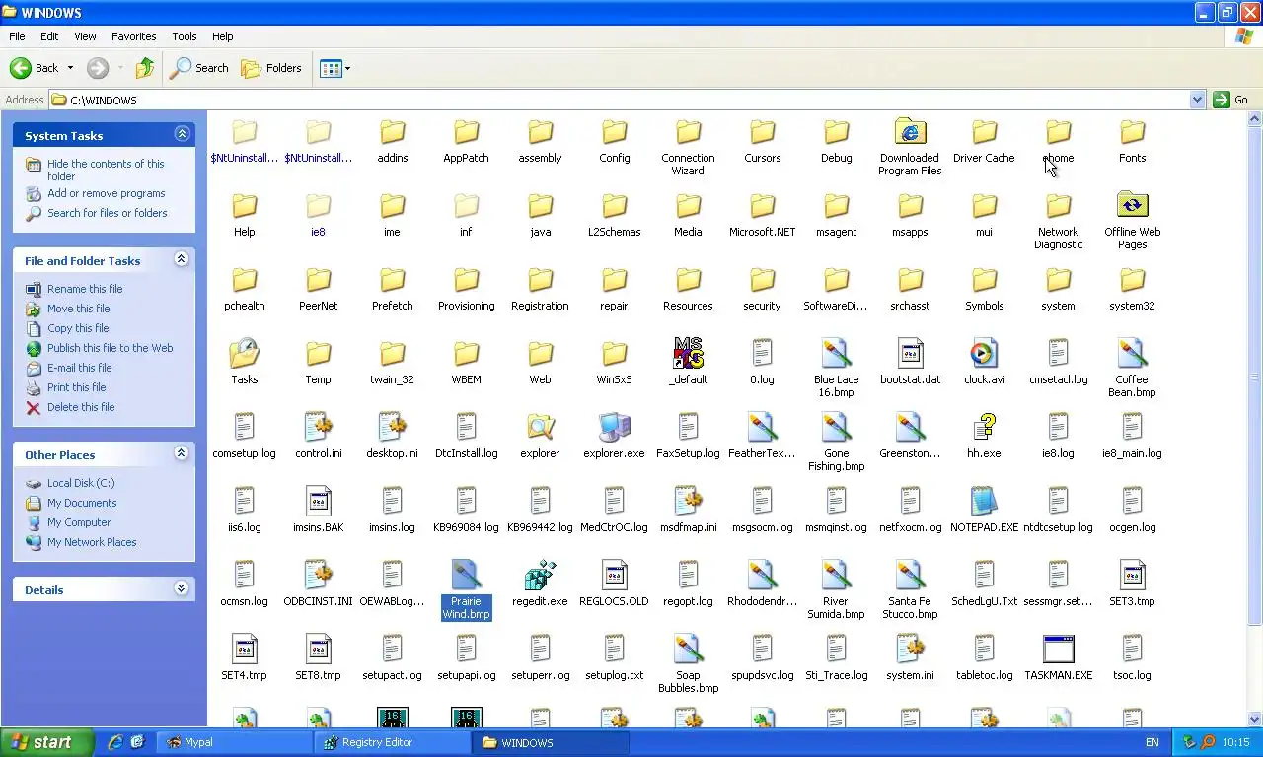
Task: Click the Go button
Action: [1231, 100]
